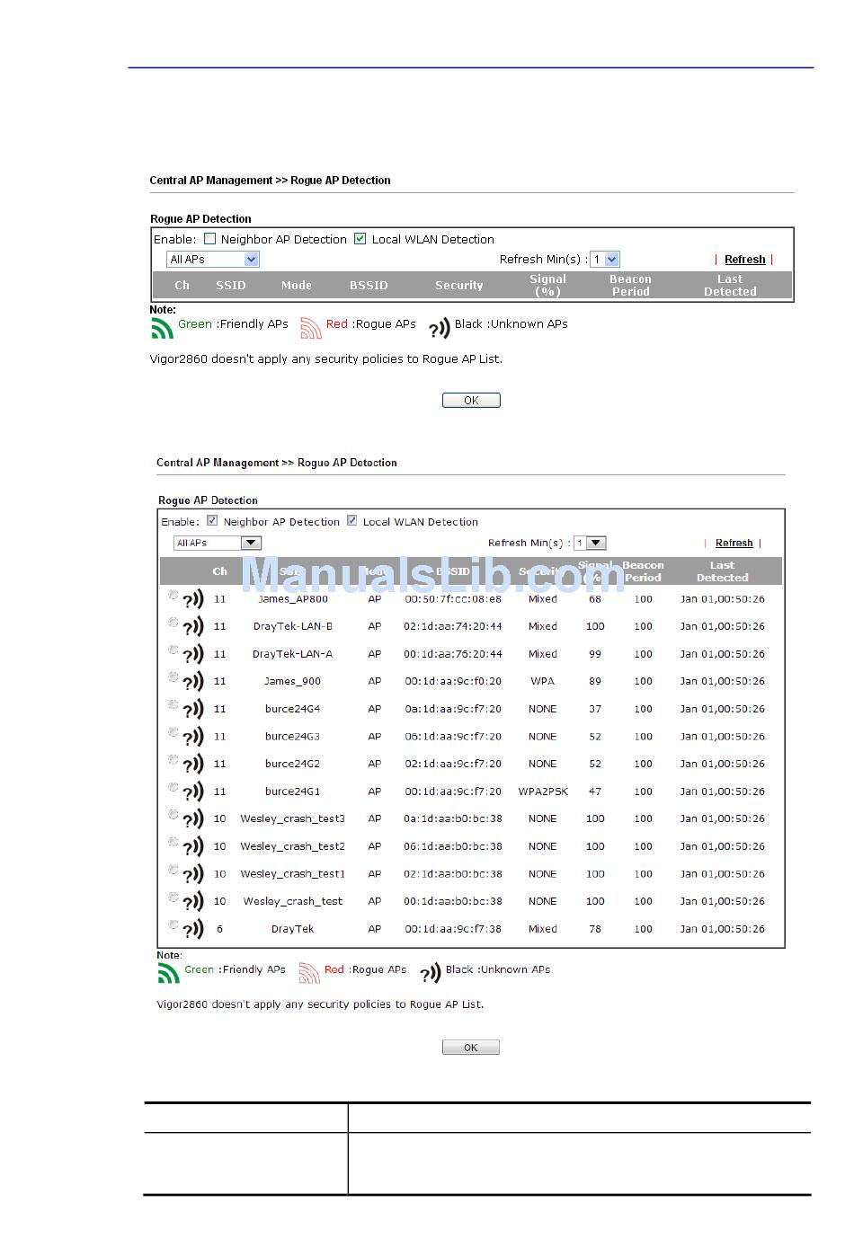The height and width of the screenshot is (1247, 854).
Task: Click the OK button under the lower panel
Action: 471,1048
